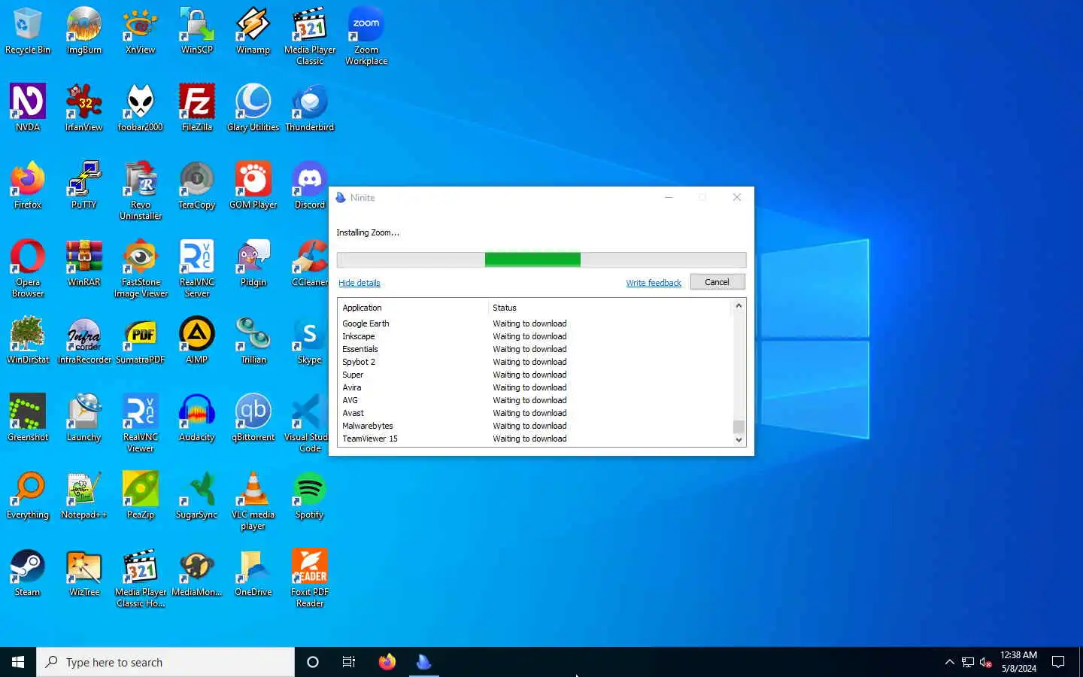Click the Glary Utilities desktop icon

(x=253, y=108)
